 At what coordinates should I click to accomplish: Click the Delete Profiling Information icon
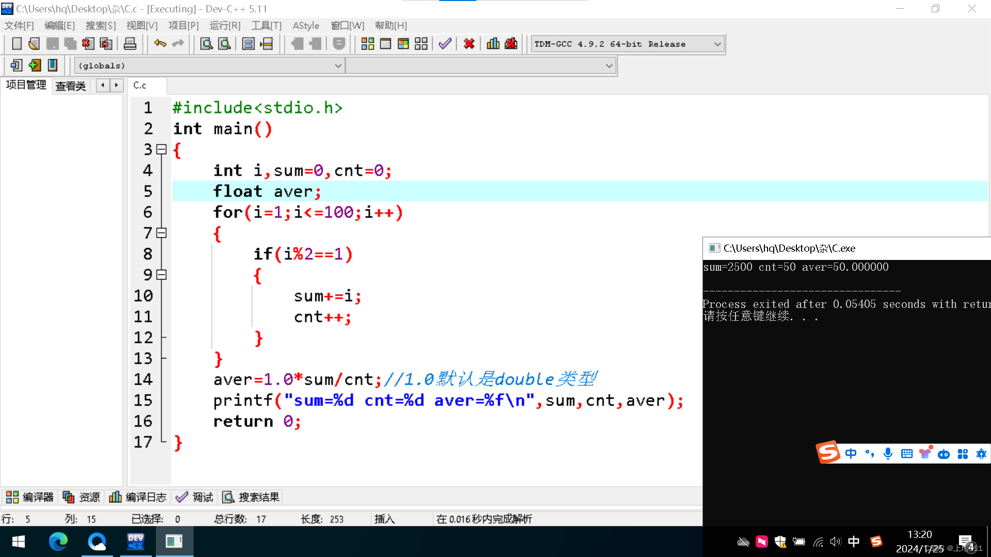[511, 44]
